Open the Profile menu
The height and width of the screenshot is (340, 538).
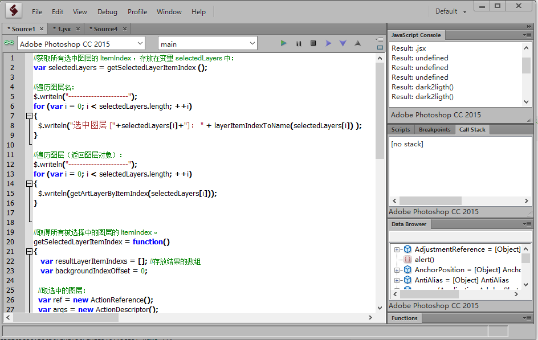tap(137, 11)
